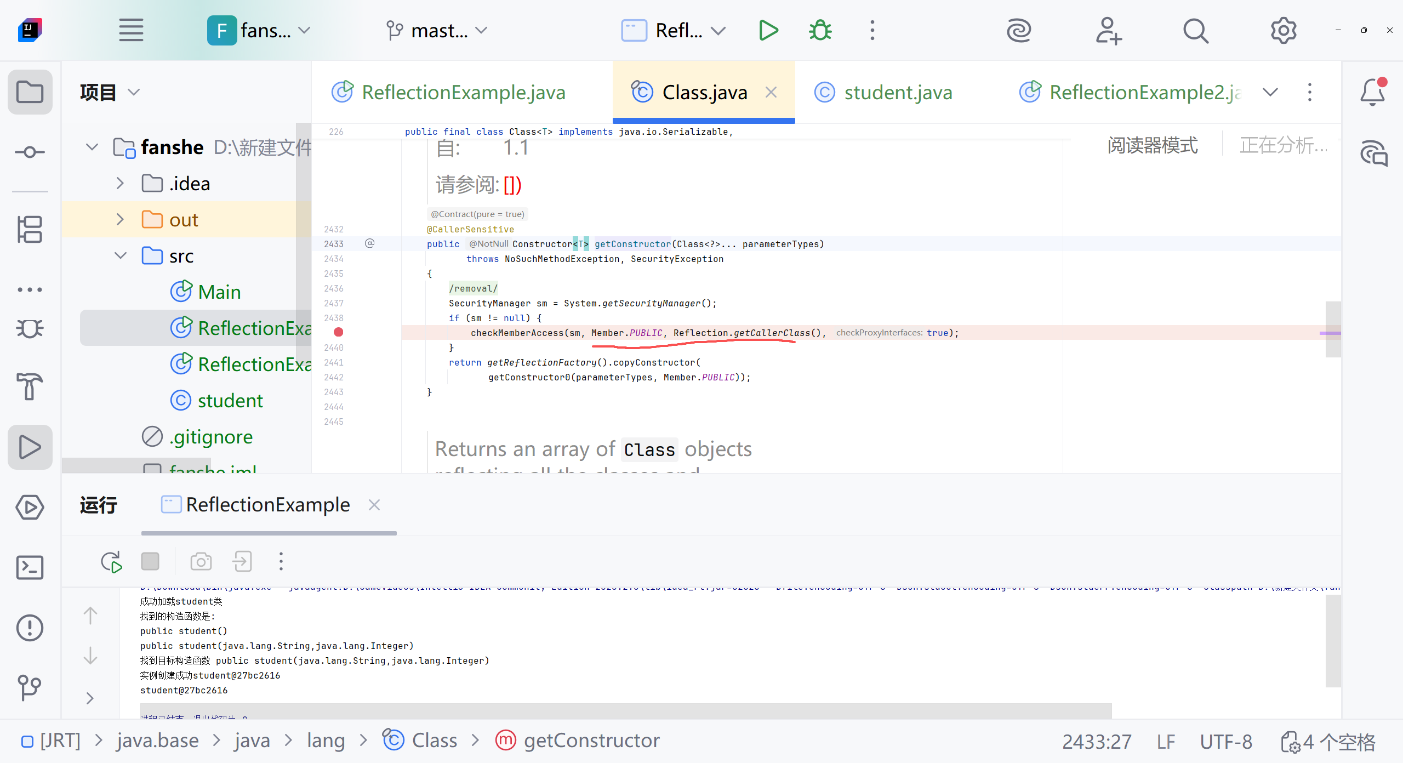Image resolution: width=1403 pixels, height=763 pixels.
Task: Click the 阅读器模式 reader mode button
Action: [x=1152, y=145]
